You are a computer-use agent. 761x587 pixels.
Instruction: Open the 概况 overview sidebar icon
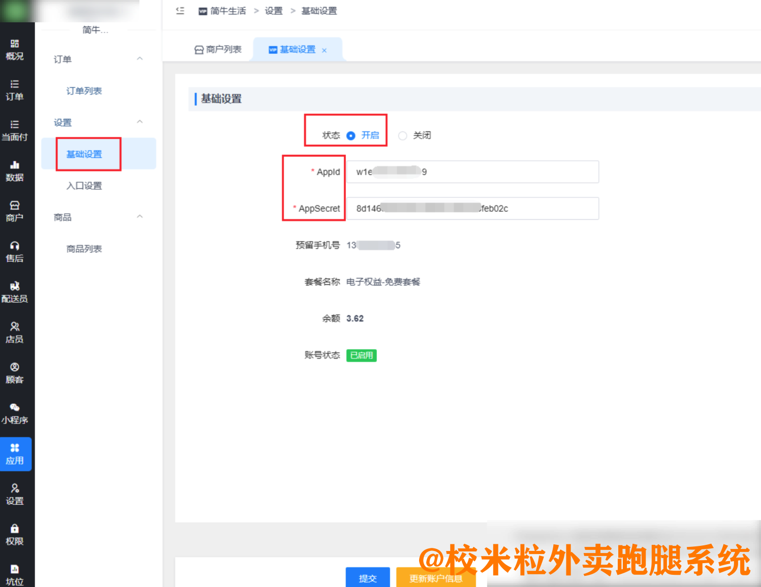tap(16, 49)
